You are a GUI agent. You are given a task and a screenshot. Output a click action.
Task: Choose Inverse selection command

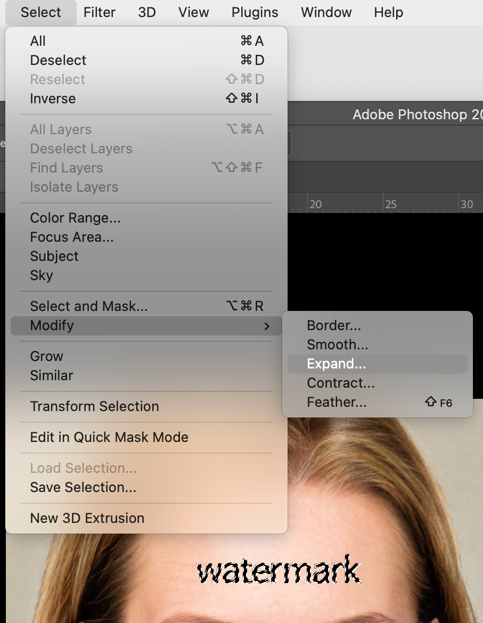click(x=146, y=98)
